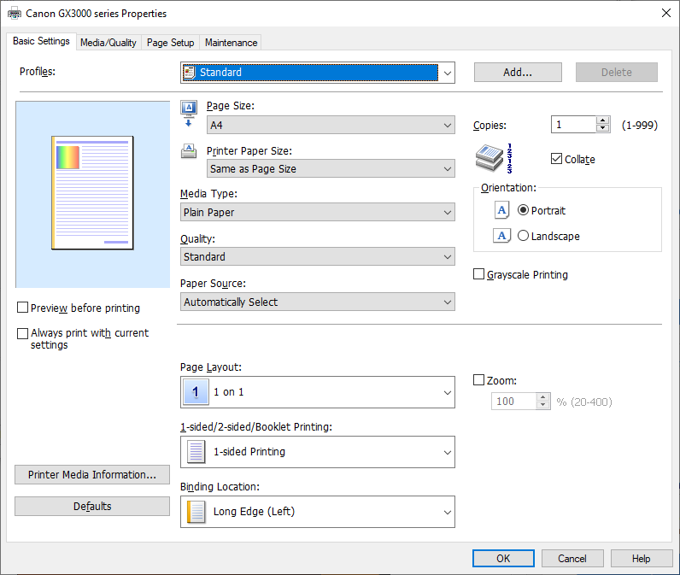Decrease Zoom percent with down arrow
The width and height of the screenshot is (680, 575).
point(543,405)
